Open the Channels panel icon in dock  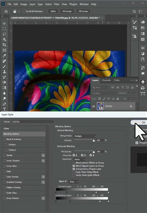click(x=143, y=88)
